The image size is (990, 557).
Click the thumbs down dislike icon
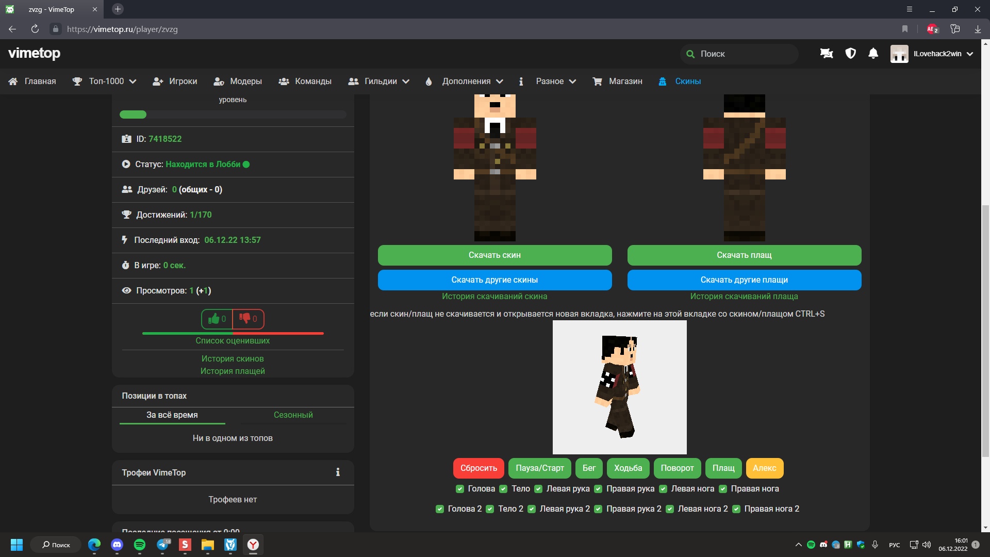(244, 318)
